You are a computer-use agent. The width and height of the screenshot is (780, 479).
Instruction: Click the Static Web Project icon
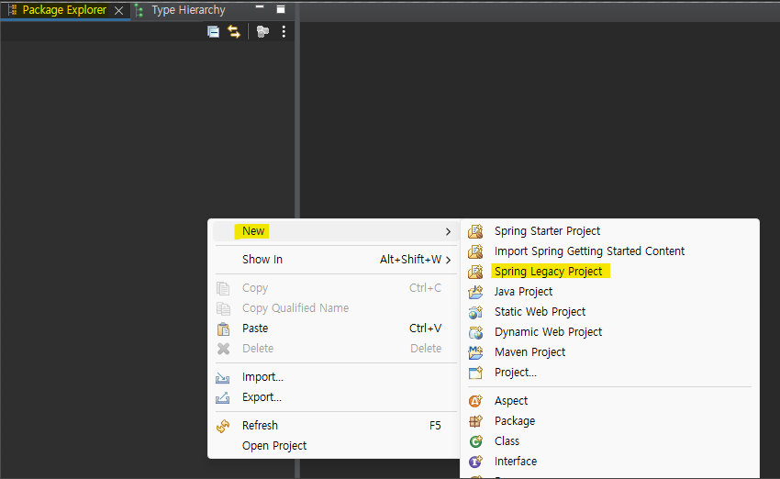pyautogui.click(x=475, y=312)
